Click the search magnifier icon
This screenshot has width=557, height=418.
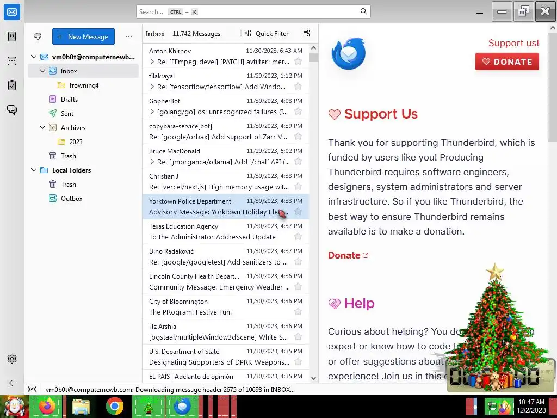(363, 11)
